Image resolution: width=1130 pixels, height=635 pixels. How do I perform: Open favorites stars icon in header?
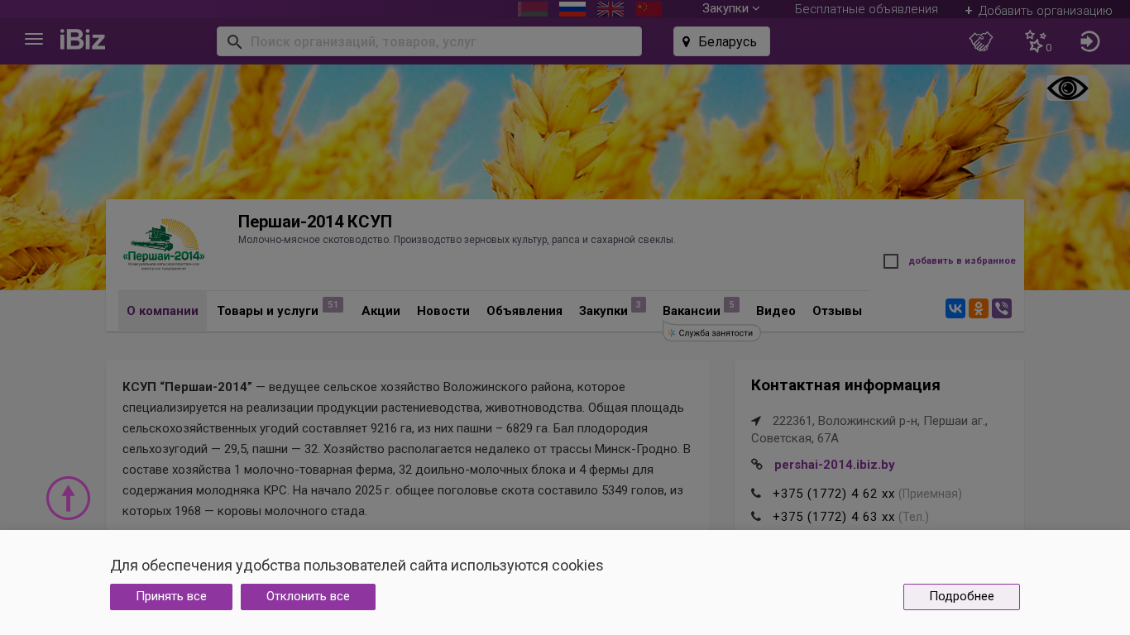pyautogui.click(x=1036, y=41)
